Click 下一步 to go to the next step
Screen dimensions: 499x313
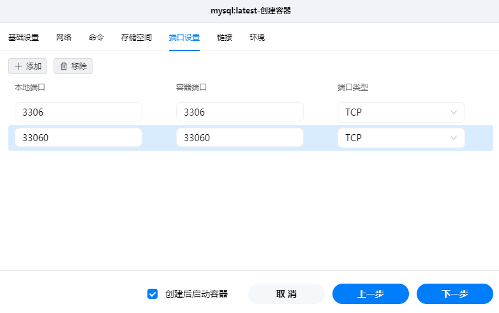click(x=455, y=294)
